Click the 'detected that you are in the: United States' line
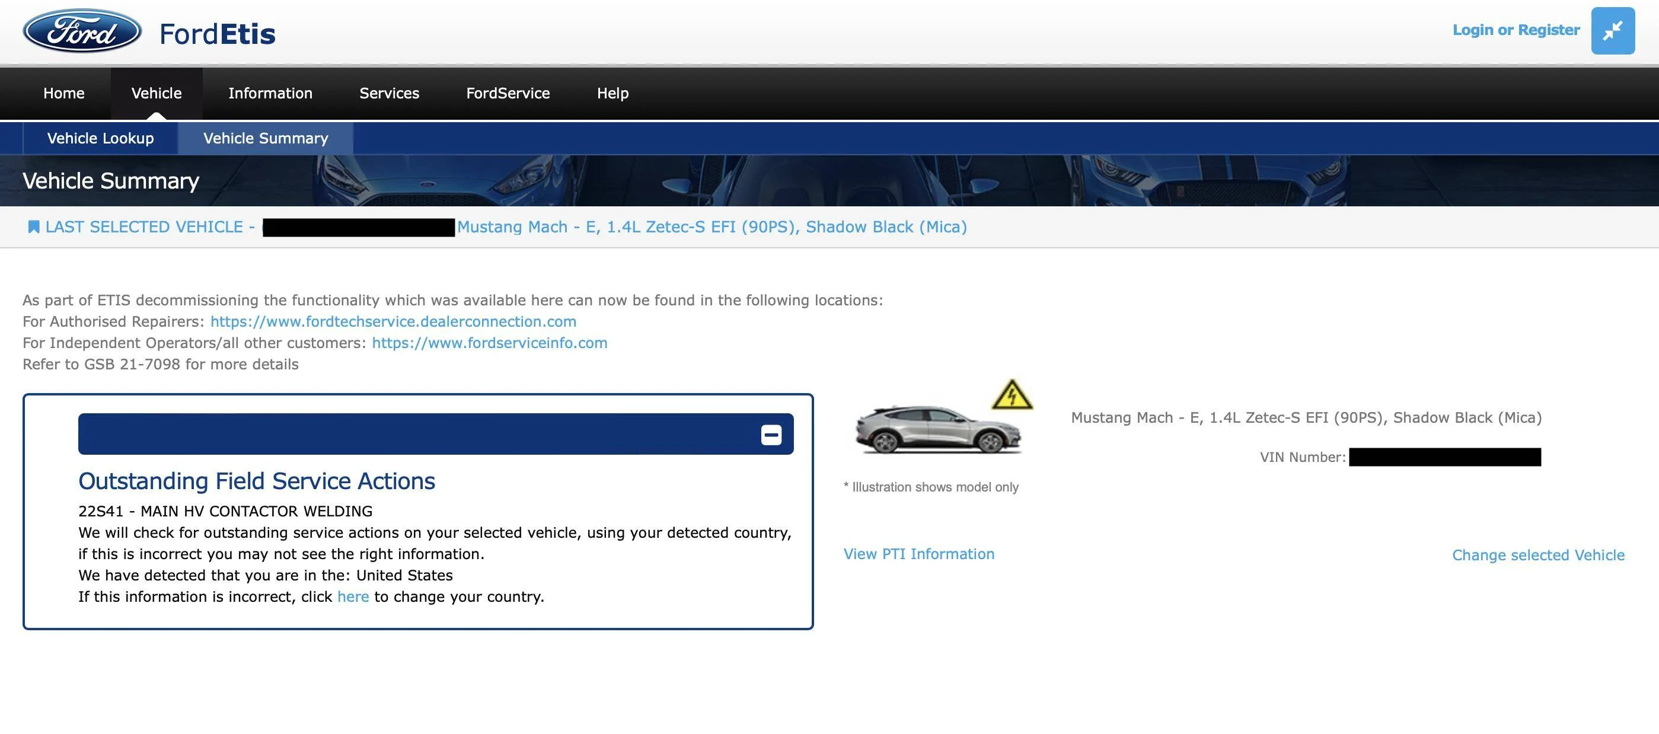The height and width of the screenshot is (734, 1659). click(x=266, y=575)
